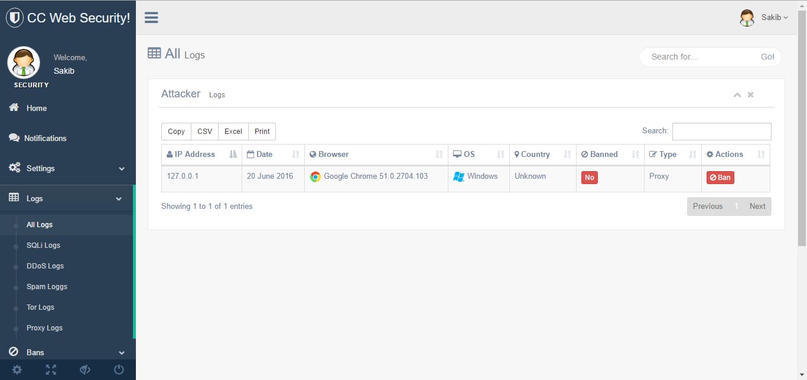Click the Copy export button
807x380 pixels.
[x=176, y=132]
